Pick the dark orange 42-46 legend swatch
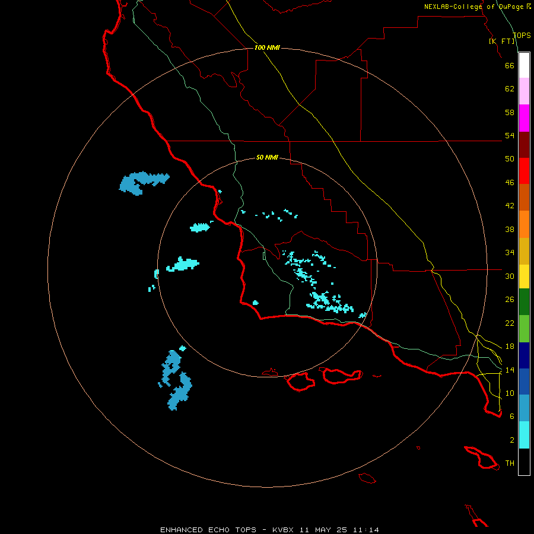The image size is (534, 534). coord(524,198)
